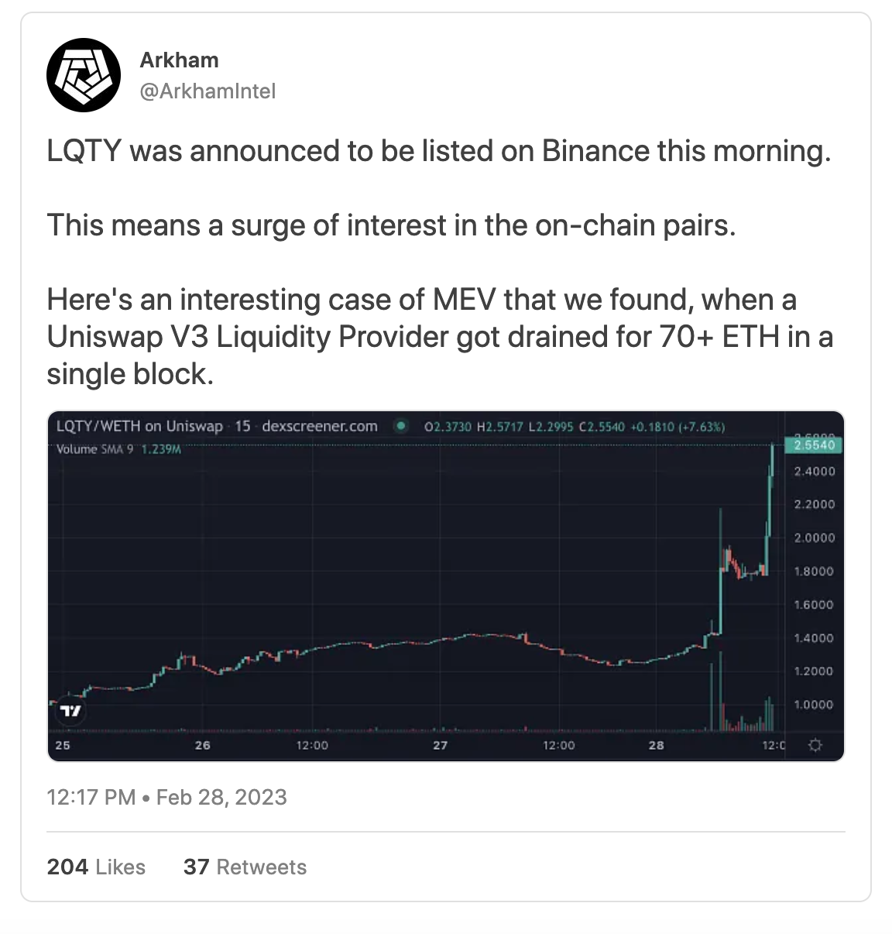Image resolution: width=892 pixels, height=934 pixels.
Task: Click the tall volume bar near Feb 28
Action: point(721,692)
